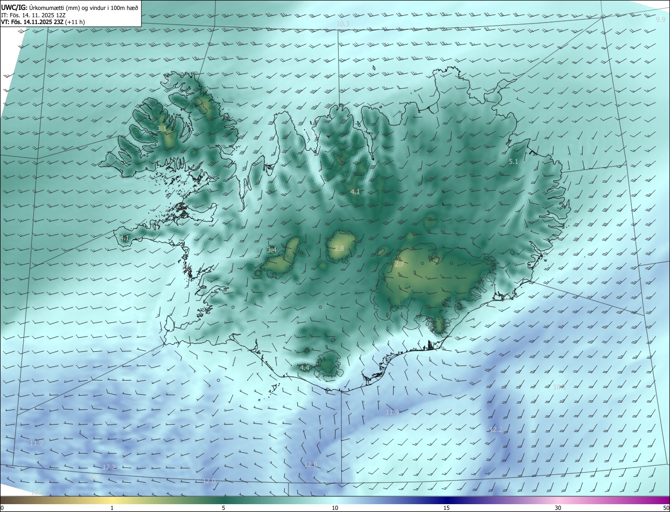670x512 pixels.
Task: Click the colour scale tick label '0'
Action: pos(2,508)
